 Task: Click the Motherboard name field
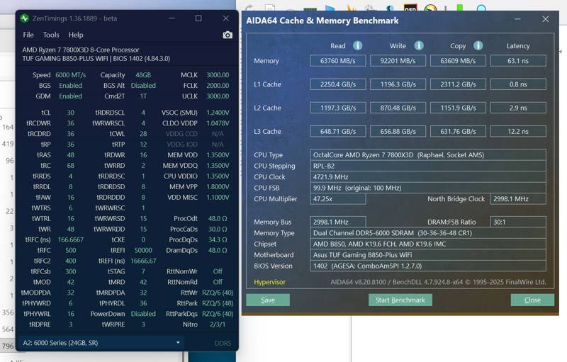pyautogui.click(x=428, y=255)
